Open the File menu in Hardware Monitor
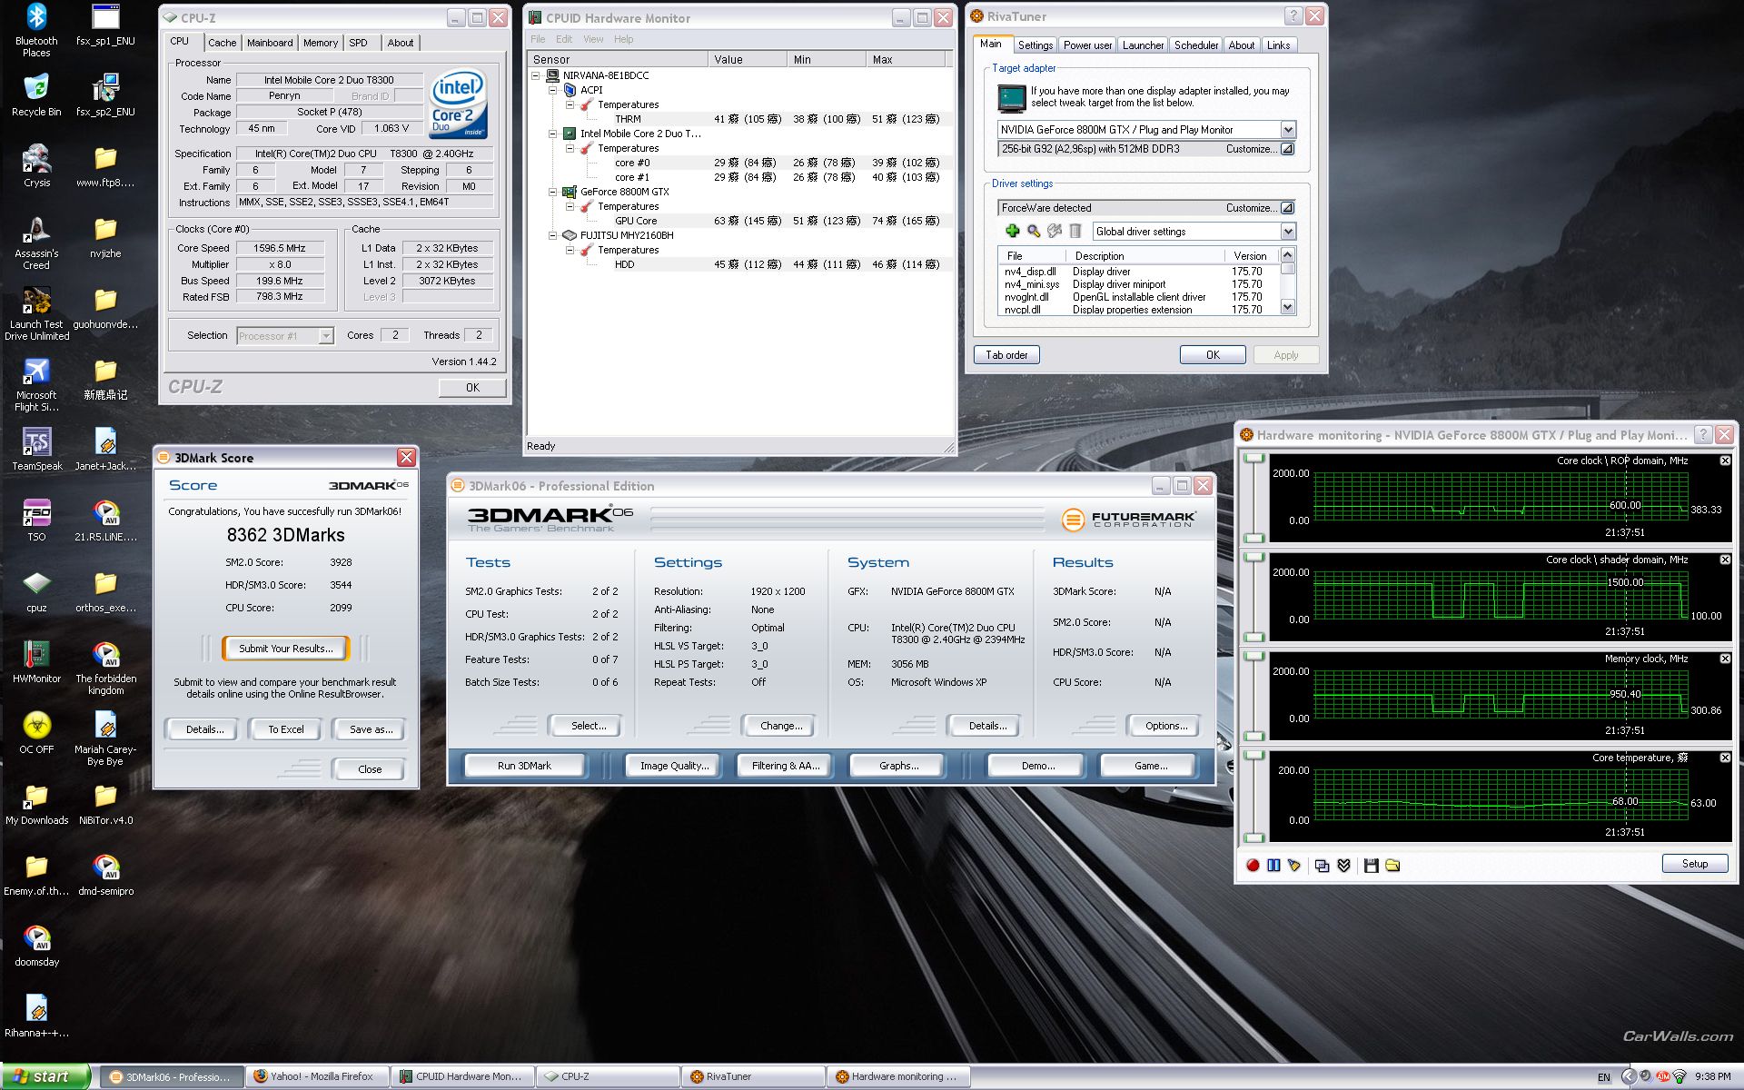 pyautogui.click(x=538, y=39)
